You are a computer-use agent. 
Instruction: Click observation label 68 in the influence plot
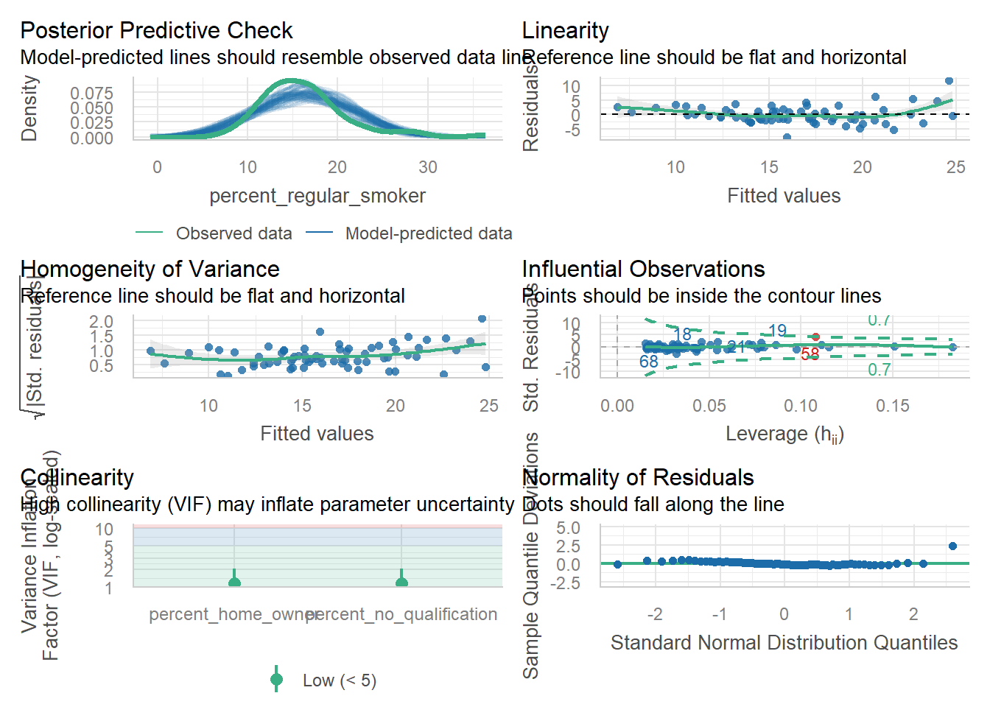click(648, 362)
